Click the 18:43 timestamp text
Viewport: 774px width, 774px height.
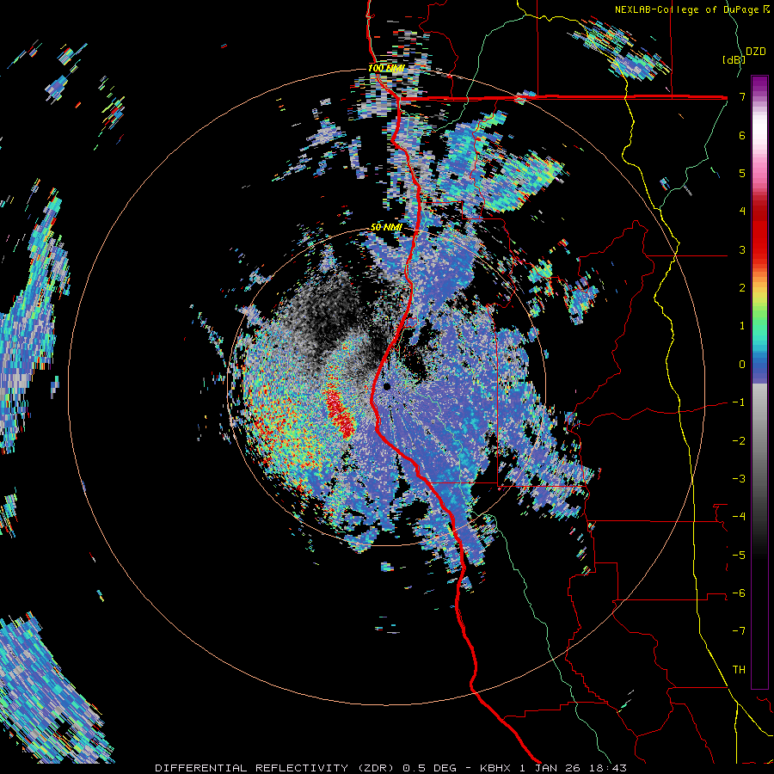pos(606,768)
